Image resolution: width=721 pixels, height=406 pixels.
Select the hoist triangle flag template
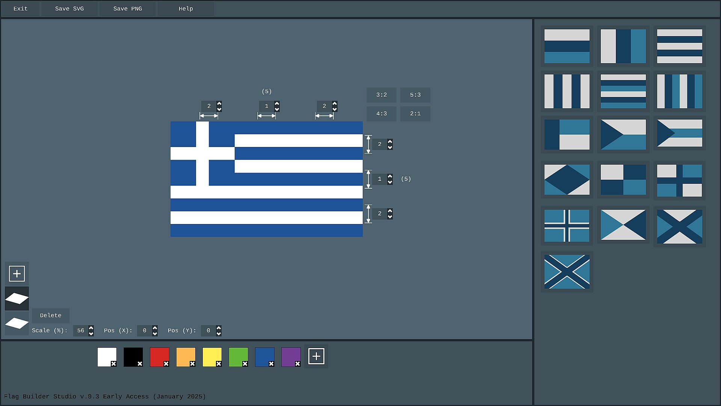coord(623,135)
